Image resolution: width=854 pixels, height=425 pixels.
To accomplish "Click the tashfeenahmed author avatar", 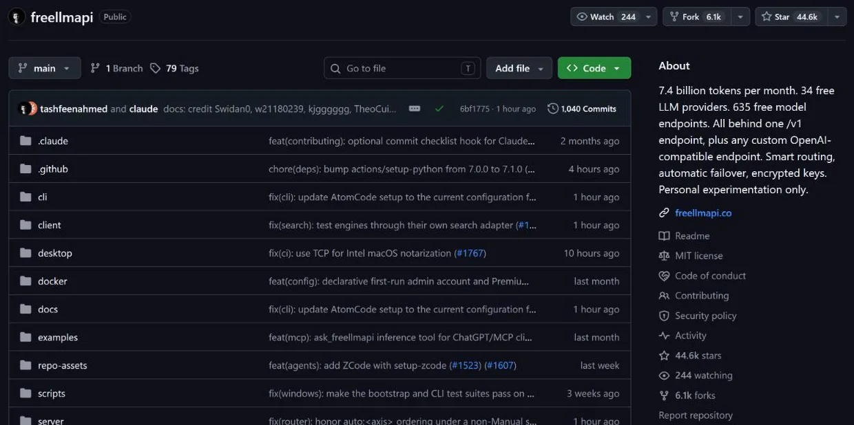I will (25, 109).
